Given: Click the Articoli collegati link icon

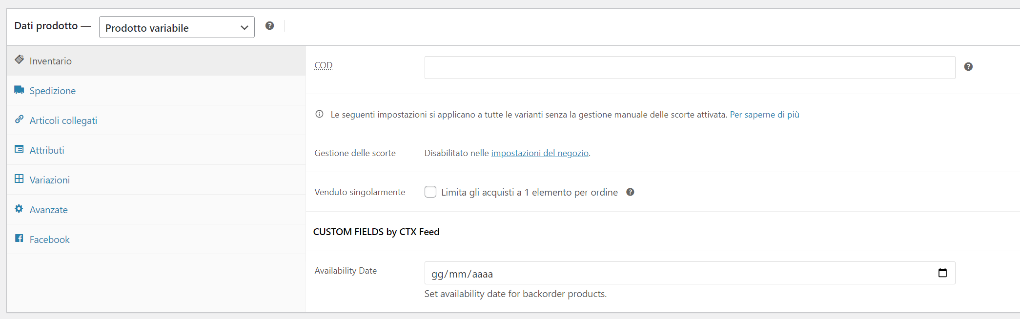Looking at the screenshot, I should click(19, 119).
